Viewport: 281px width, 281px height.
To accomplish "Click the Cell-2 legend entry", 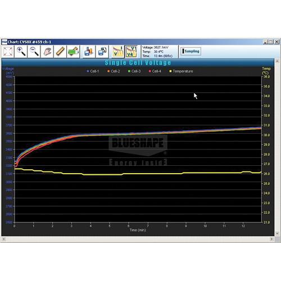I will click(x=114, y=71).
